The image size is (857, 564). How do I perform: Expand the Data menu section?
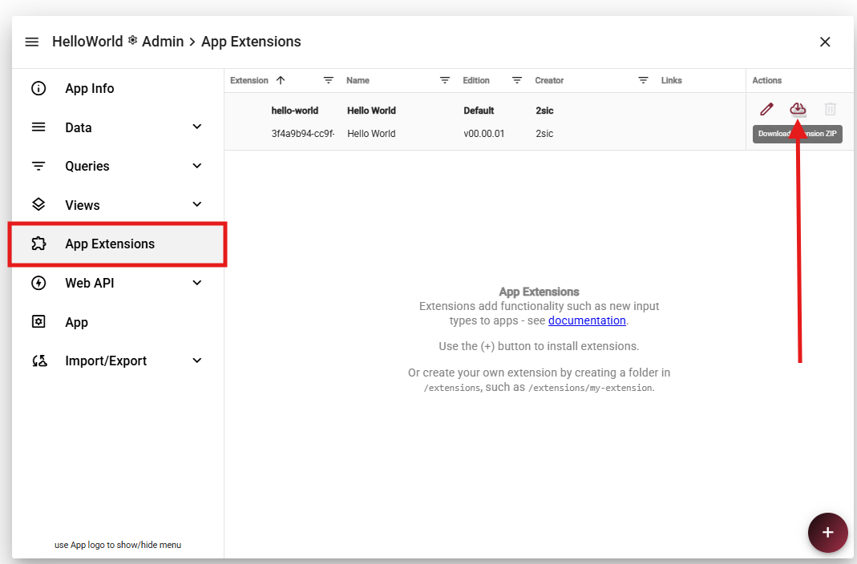click(197, 127)
